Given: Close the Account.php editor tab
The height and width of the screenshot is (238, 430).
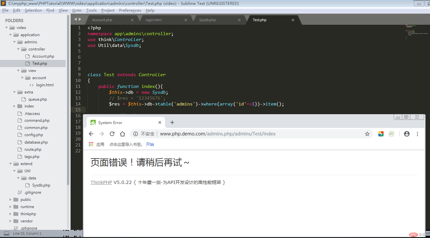Looking at the screenshot, I should [132, 20].
